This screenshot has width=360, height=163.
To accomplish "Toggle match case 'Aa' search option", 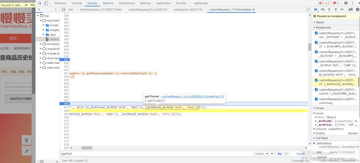I will (279, 154).
